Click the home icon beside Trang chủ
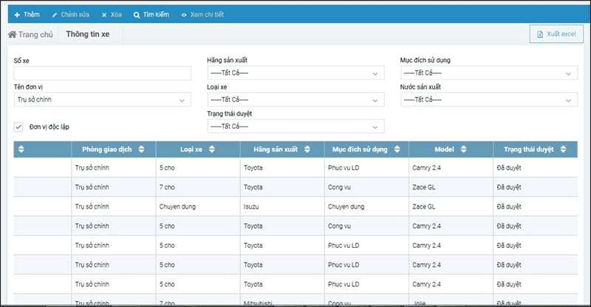591x307 pixels. (x=12, y=34)
